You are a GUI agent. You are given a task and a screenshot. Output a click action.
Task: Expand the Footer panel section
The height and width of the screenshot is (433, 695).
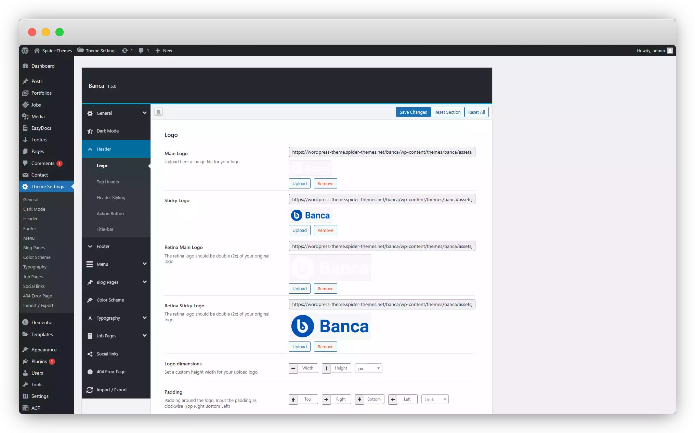click(x=116, y=246)
